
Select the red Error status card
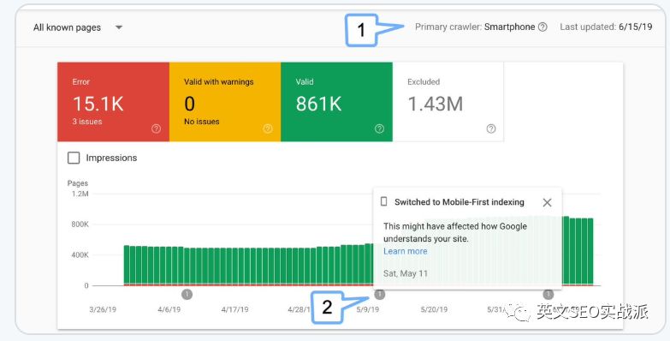[x=113, y=102]
